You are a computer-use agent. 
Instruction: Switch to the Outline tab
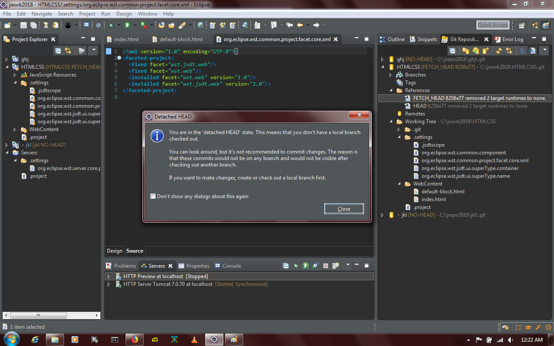point(392,39)
